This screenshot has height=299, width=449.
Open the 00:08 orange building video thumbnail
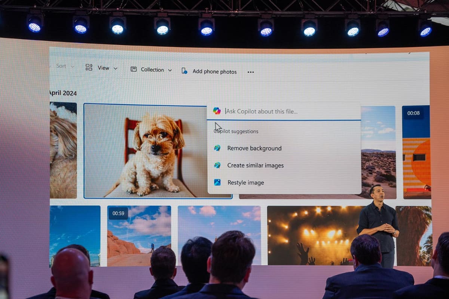pos(416,152)
